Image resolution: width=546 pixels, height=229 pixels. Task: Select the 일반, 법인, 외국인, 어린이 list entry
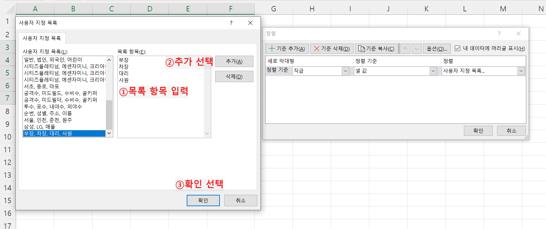tap(64, 60)
